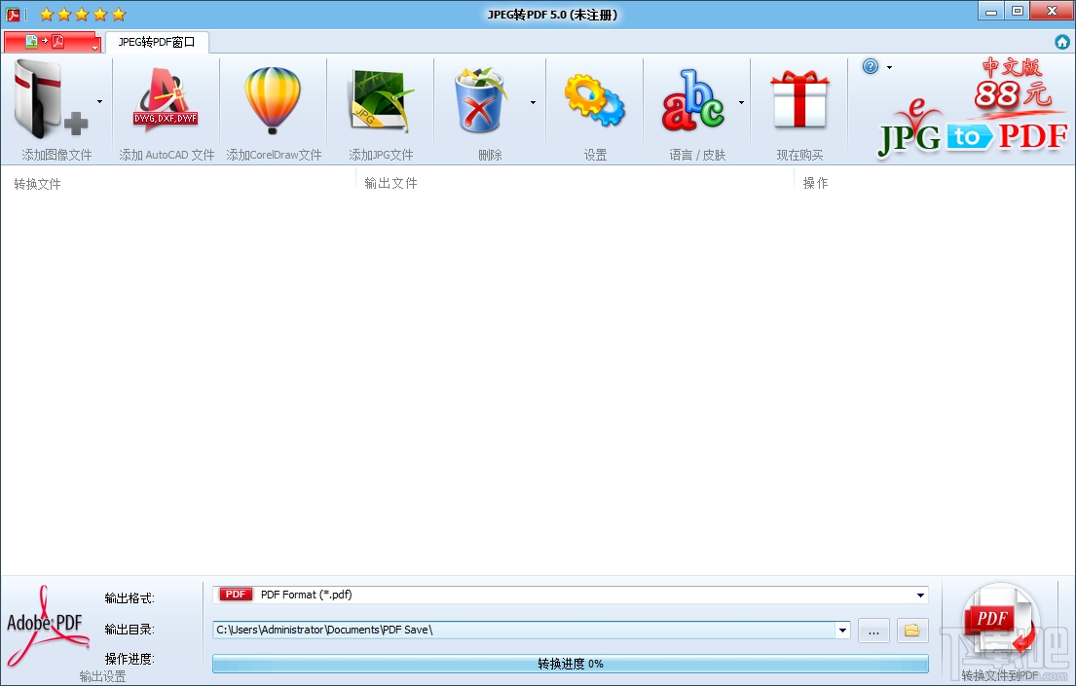This screenshot has width=1076, height=686.
Task: Maximize the JPEG转PDF window
Action: point(1017,11)
